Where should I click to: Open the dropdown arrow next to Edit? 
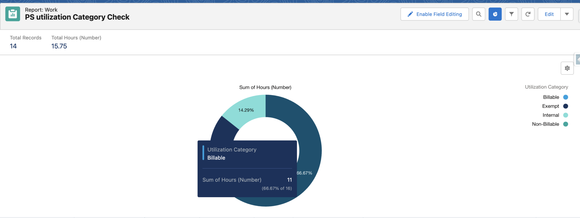click(x=567, y=14)
